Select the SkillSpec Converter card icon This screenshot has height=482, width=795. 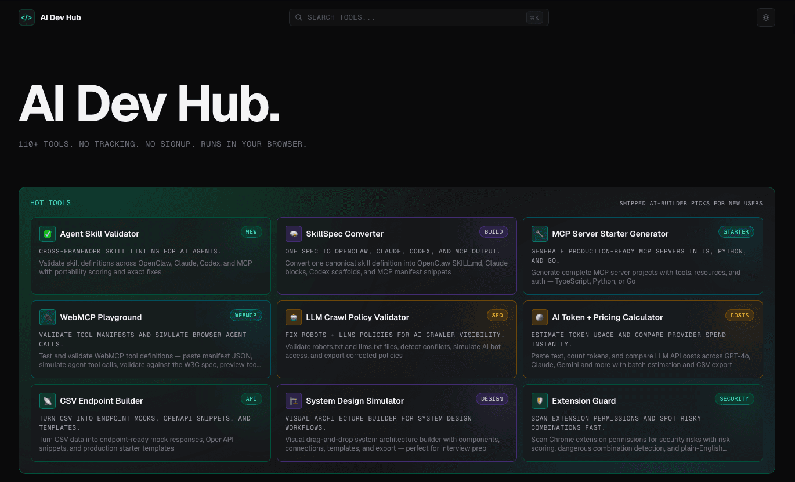click(x=293, y=234)
